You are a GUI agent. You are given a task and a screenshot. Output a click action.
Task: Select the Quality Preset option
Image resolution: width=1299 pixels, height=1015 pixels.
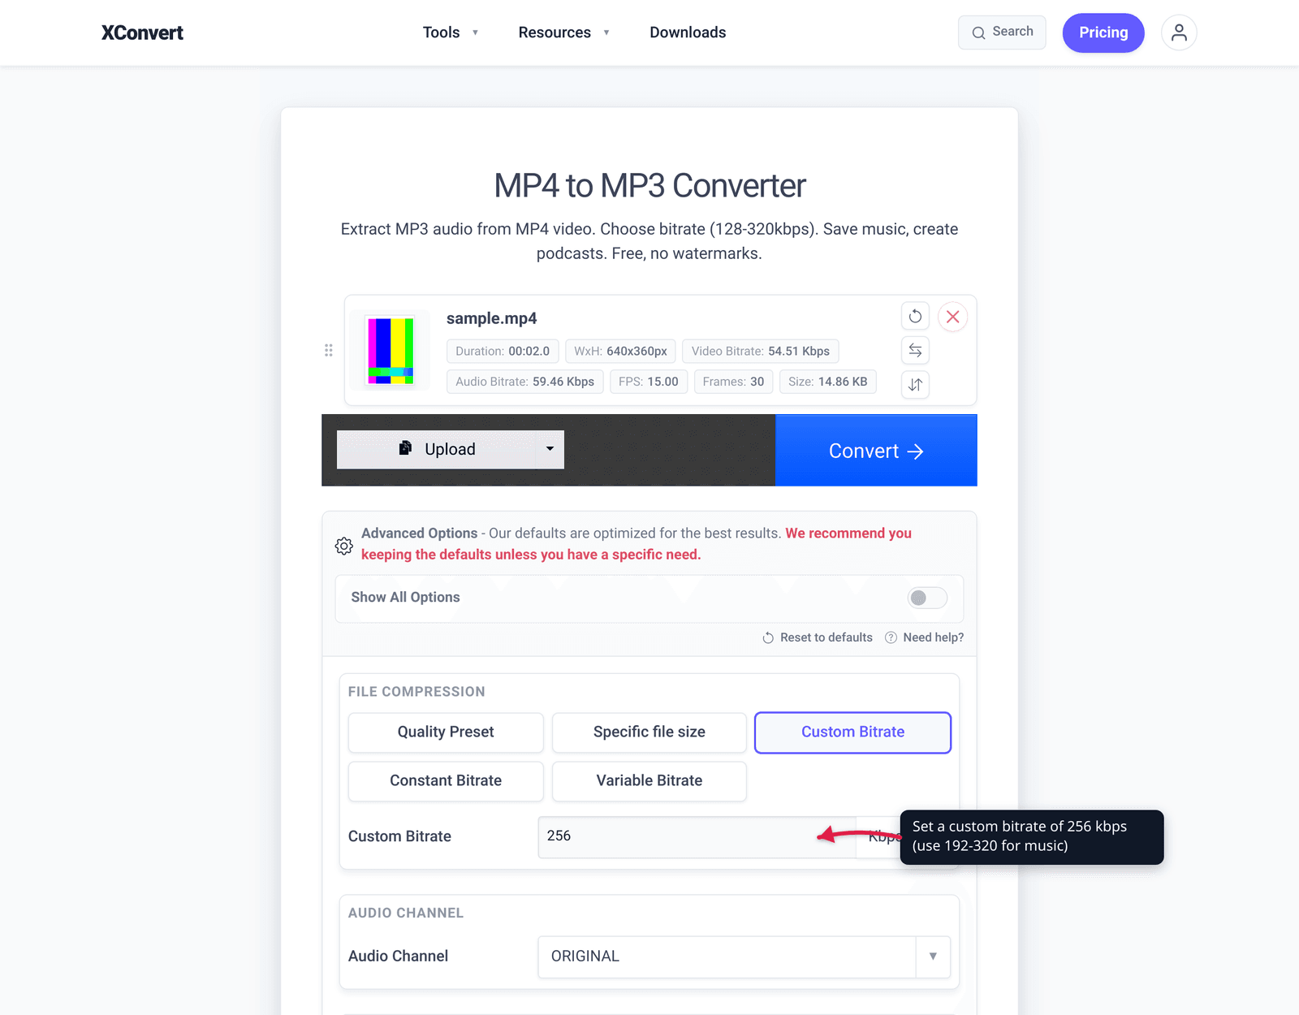point(446,732)
